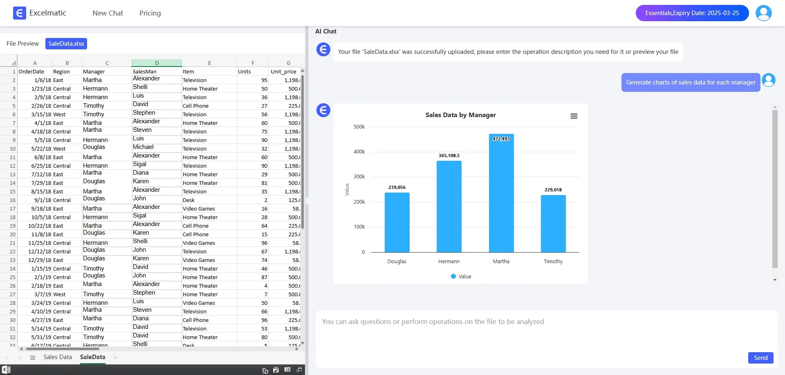Viewport: 785px width, 375px height.
Task: Switch to the Sales Data sheet tab
Action: click(58, 357)
